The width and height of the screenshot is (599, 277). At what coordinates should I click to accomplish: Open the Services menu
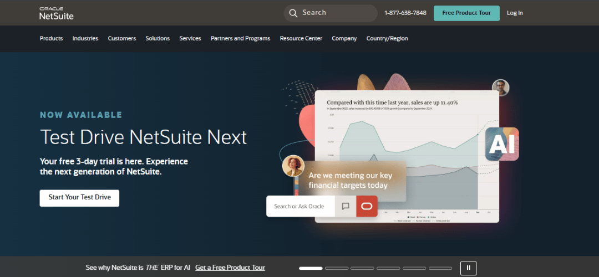tap(190, 39)
